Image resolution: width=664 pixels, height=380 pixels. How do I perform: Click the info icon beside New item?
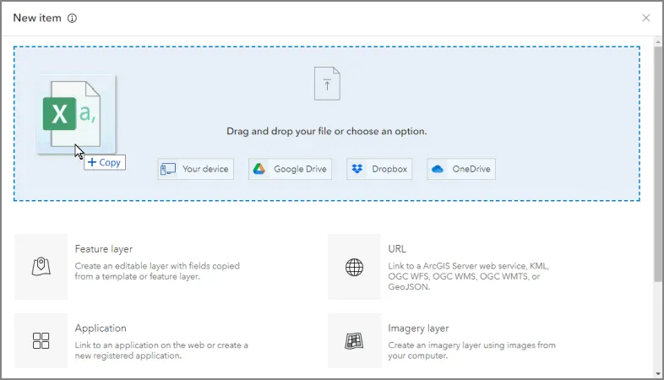coord(72,18)
